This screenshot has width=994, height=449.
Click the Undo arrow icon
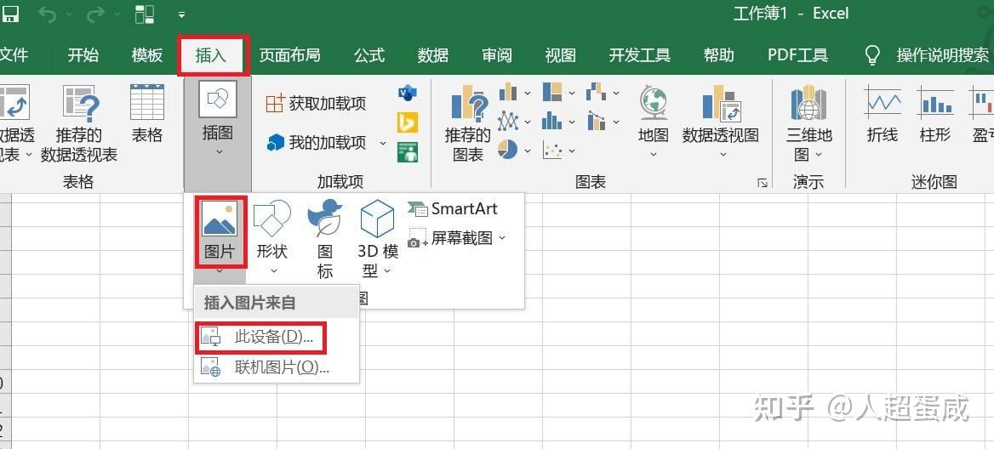point(48,14)
